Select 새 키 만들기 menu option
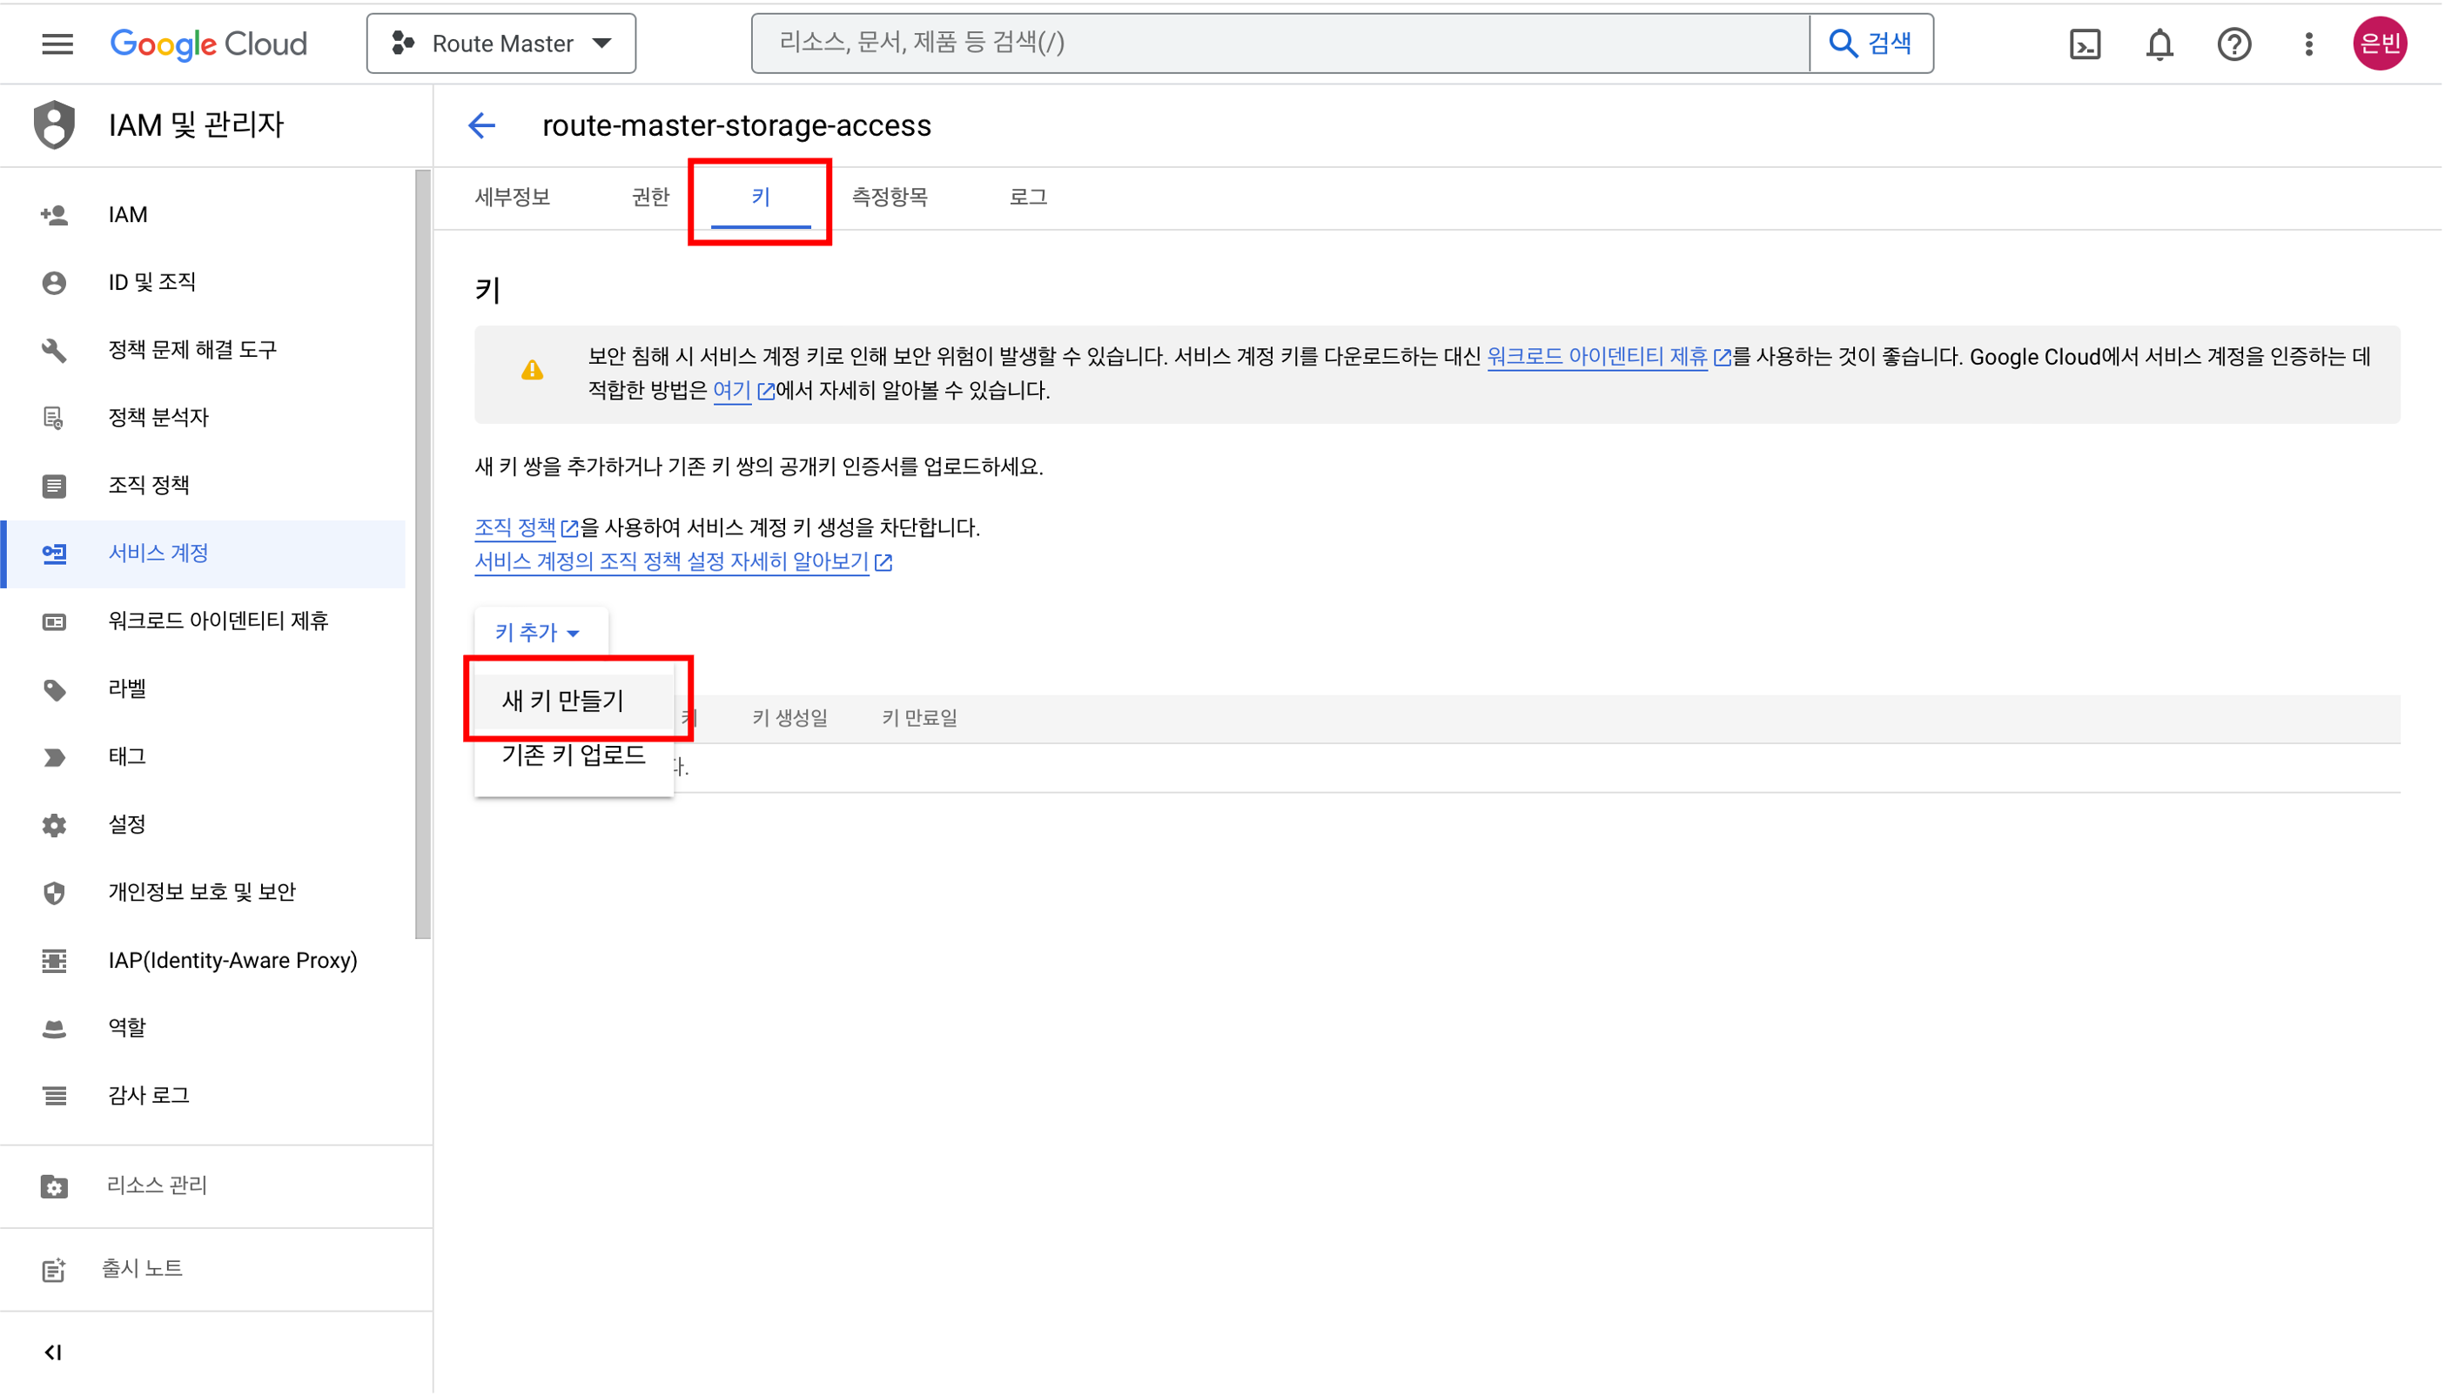 [563, 700]
